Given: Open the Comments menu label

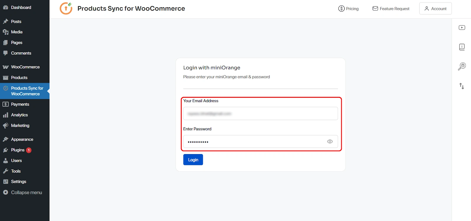Looking at the screenshot, I should (x=21, y=53).
